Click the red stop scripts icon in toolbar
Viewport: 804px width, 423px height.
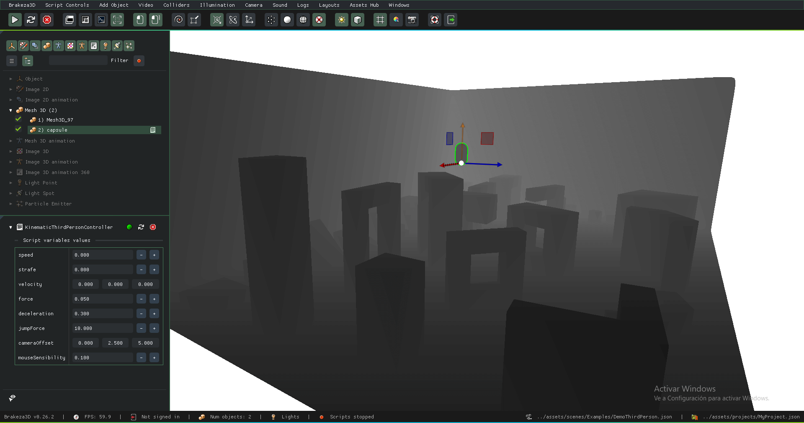47,20
